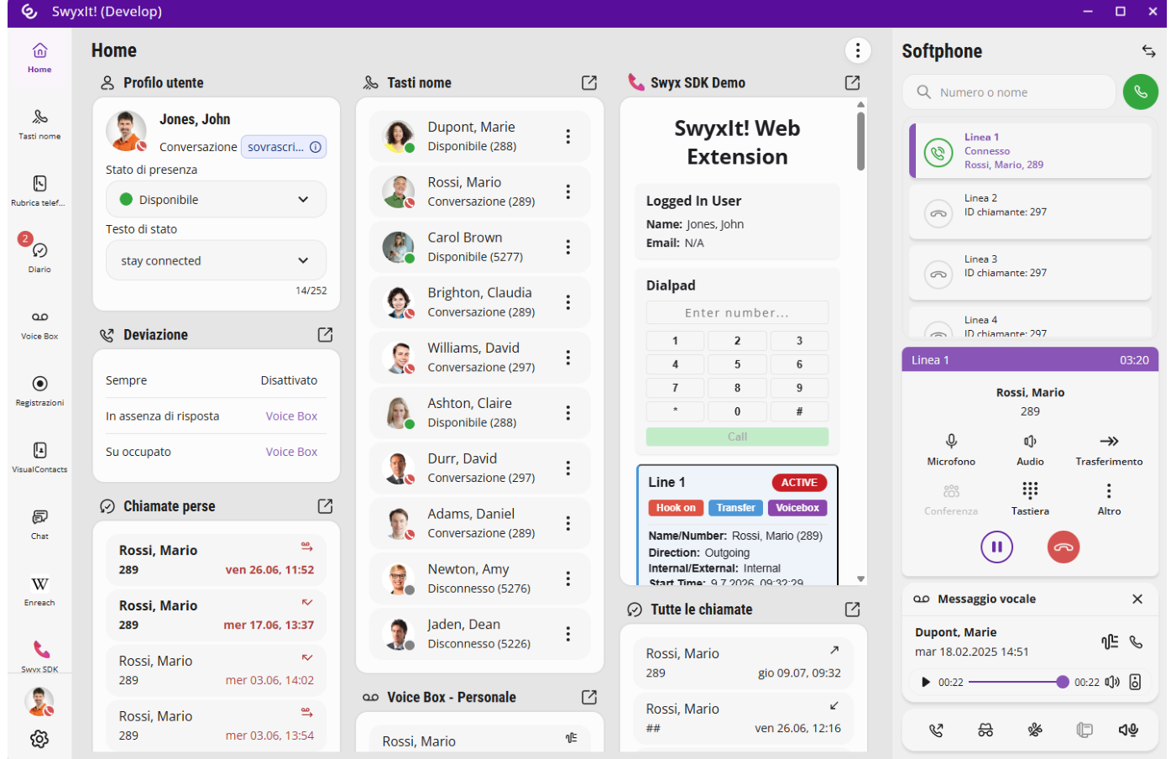The height and width of the screenshot is (759, 1171).
Task: Click the Trasferimento arrow icon
Action: point(1109,441)
